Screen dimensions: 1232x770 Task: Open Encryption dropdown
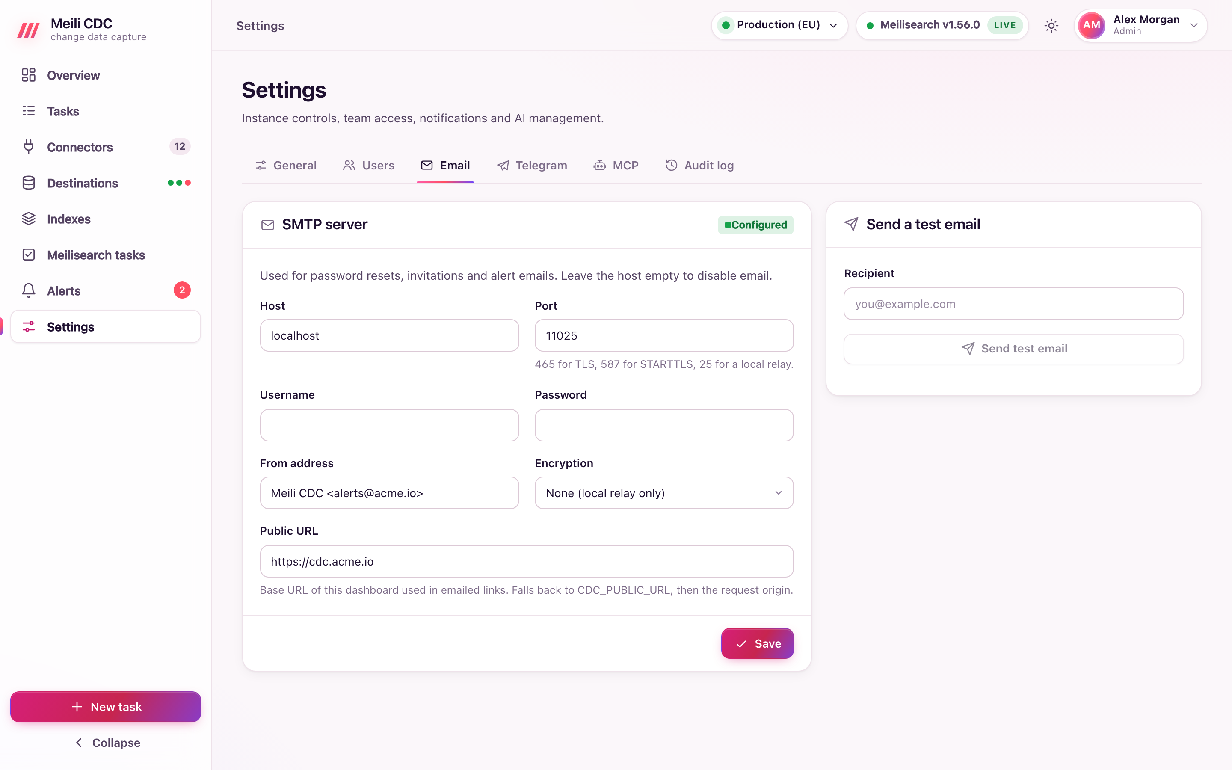click(x=664, y=492)
